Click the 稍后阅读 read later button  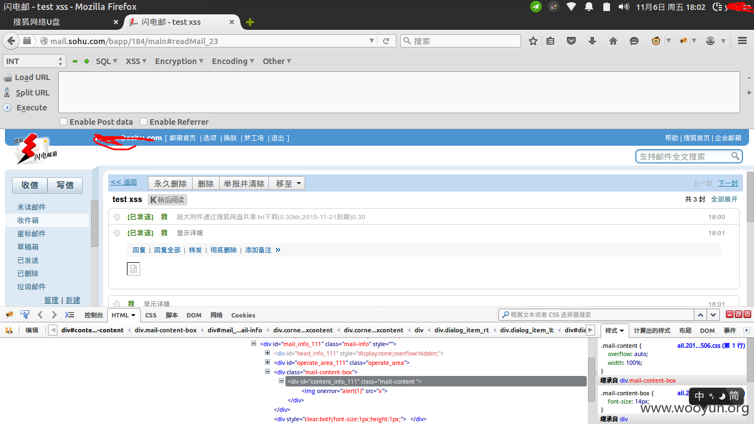click(x=167, y=199)
